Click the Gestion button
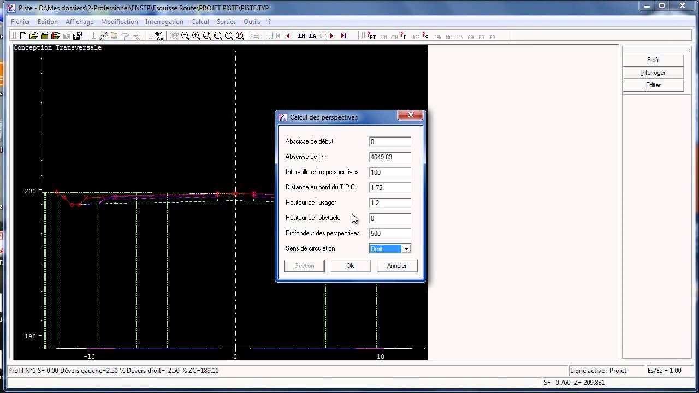Screen dimensions: 699x393 click(304, 266)
